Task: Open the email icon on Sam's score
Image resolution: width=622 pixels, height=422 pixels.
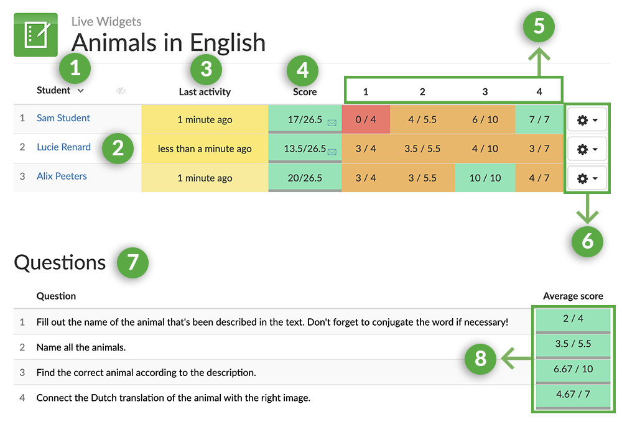Action: (x=332, y=123)
